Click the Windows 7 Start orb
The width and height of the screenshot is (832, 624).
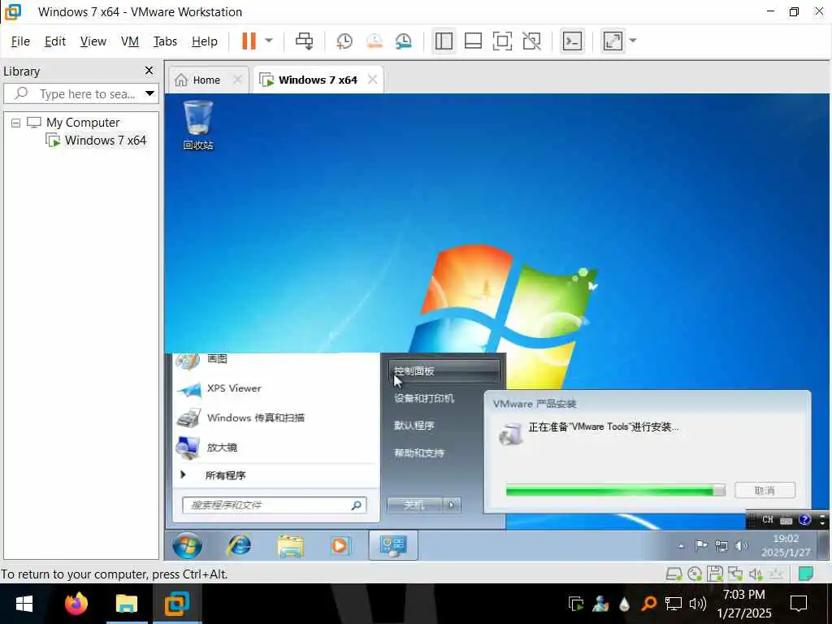(188, 546)
